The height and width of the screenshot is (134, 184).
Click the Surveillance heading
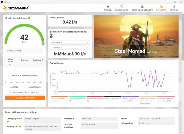pos(57,63)
